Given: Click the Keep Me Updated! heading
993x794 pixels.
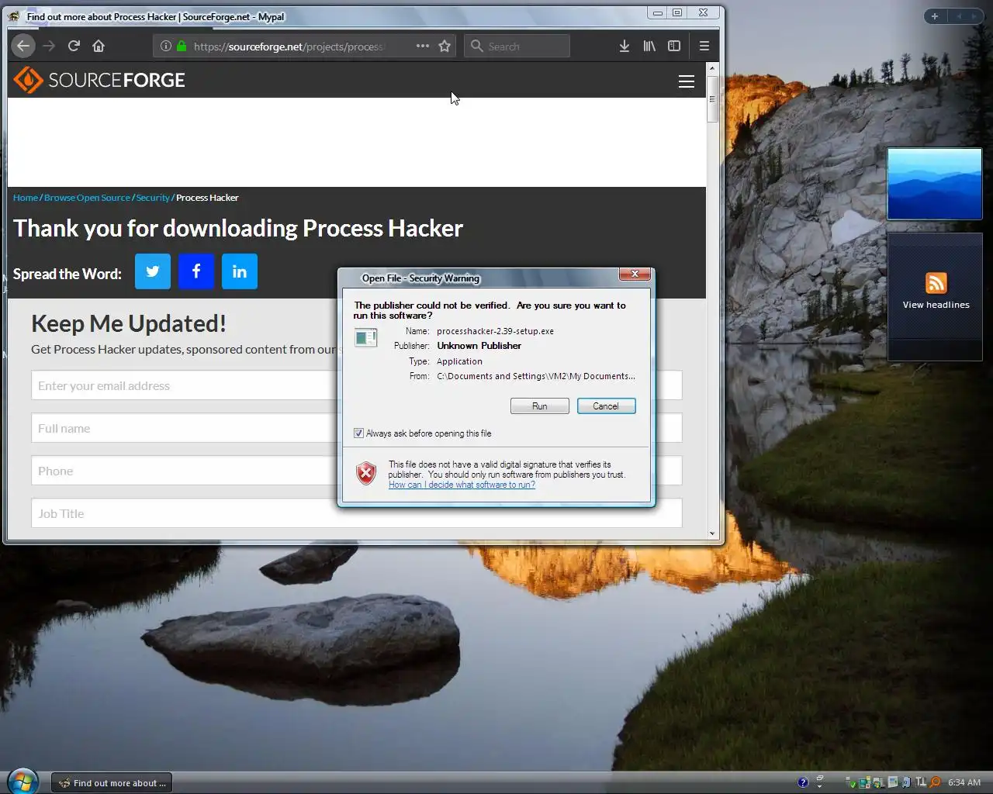Looking at the screenshot, I should [x=129, y=323].
